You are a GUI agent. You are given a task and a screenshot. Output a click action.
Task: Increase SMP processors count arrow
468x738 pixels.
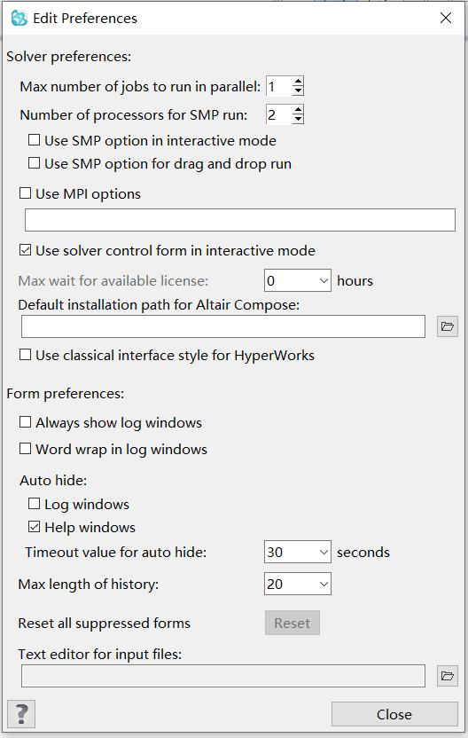[x=298, y=110]
